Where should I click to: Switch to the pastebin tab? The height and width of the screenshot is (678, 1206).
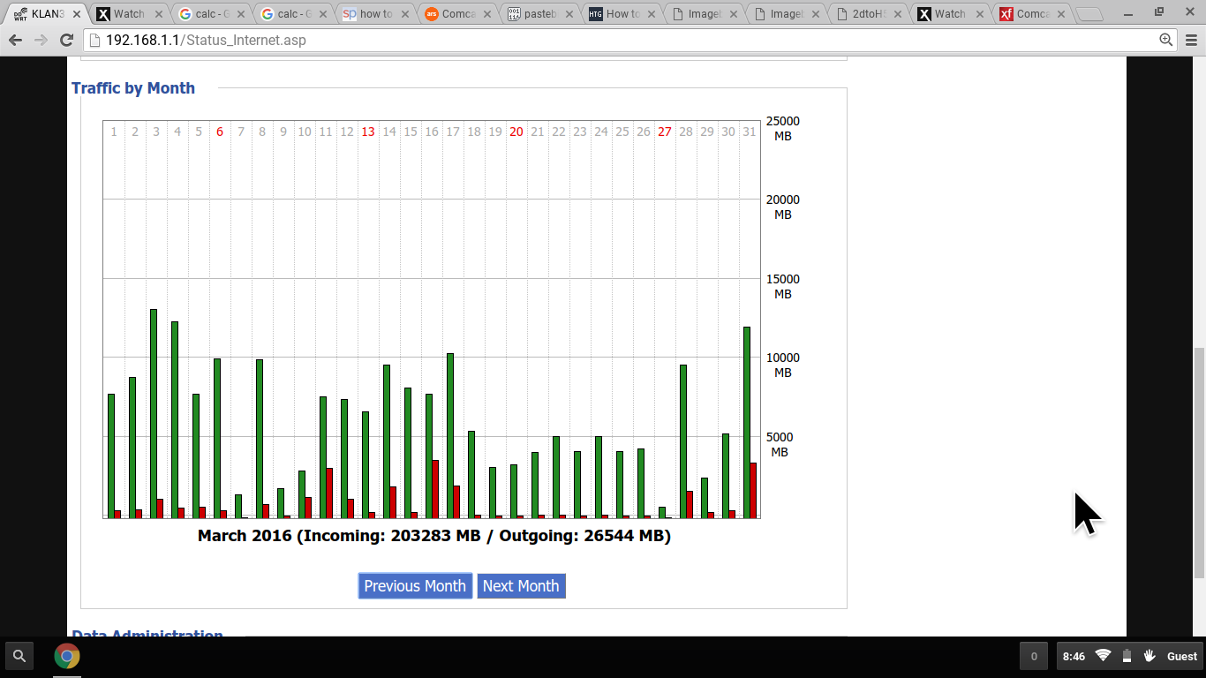point(539,14)
